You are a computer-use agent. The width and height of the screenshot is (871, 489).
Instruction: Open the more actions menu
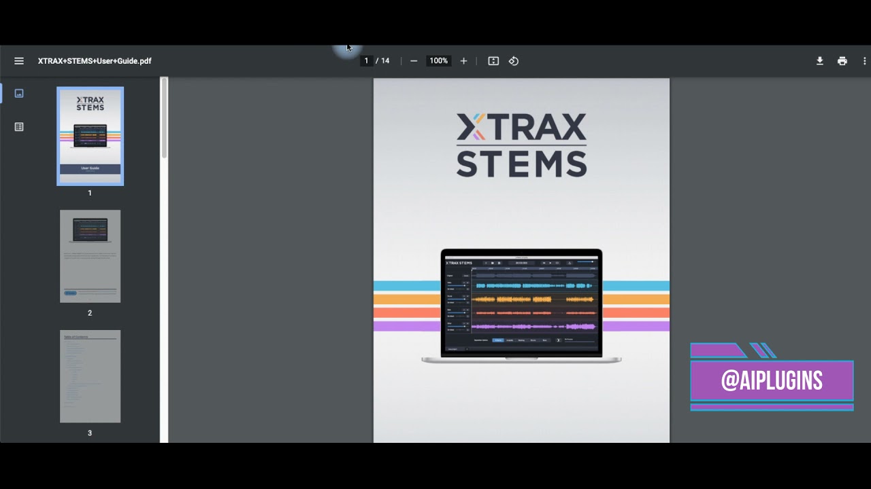tap(865, 61)
